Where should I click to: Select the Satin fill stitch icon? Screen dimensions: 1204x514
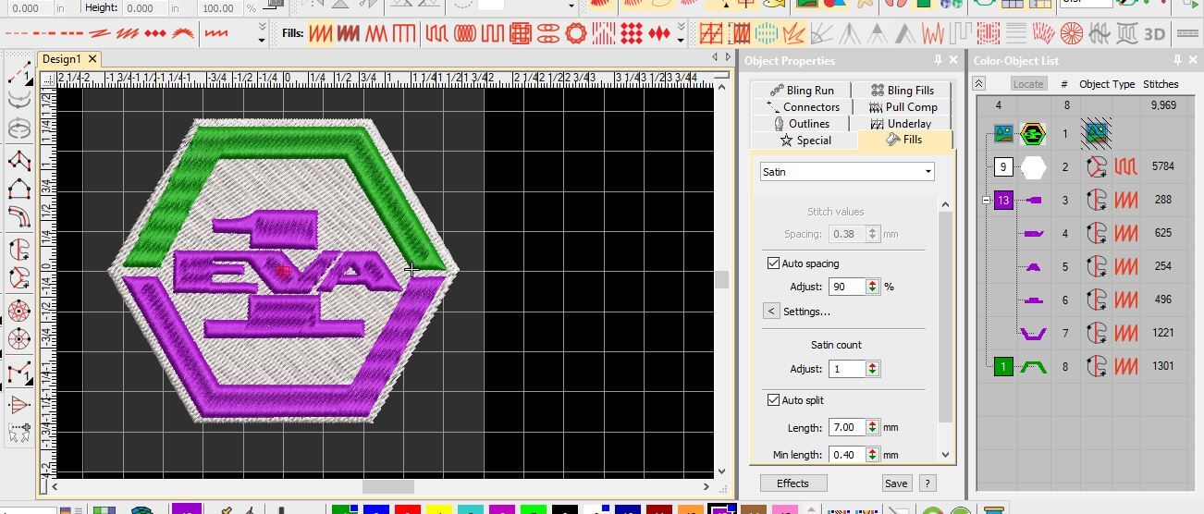[x=321, y=34]
